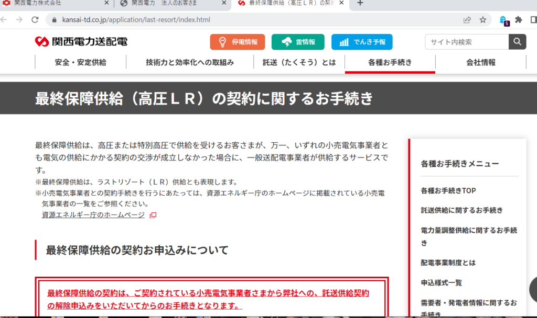Expand 会社情報 navigation menu

point(480,62)
